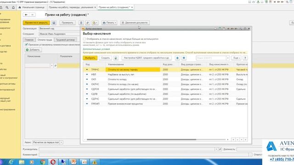Open Еще dropdown in dialog
The width and height of the screenshot is (294, 165).
(x=236, y=58)
